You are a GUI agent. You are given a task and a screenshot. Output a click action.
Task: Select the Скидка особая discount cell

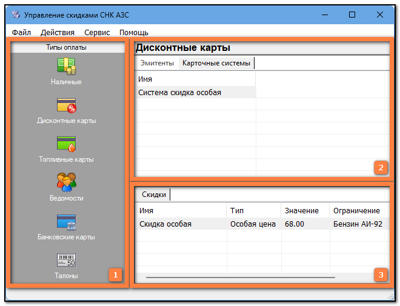pos(181,224)
